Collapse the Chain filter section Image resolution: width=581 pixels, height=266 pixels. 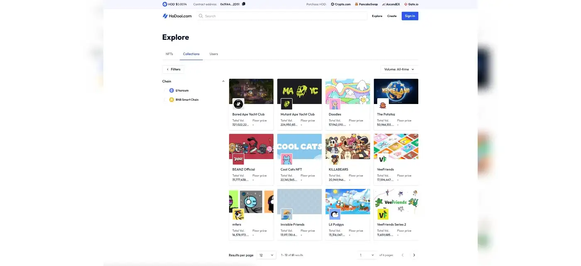[223, 82]
